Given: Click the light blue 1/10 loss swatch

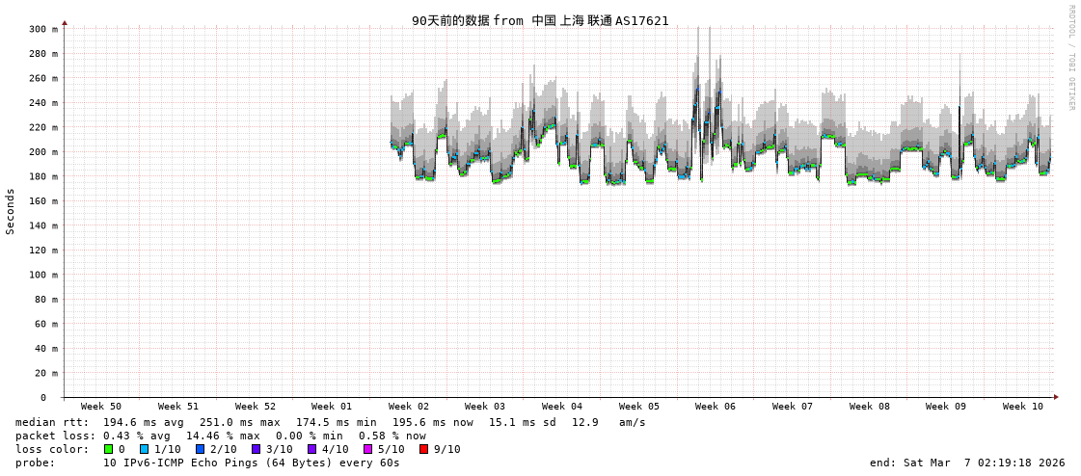Looking at the screenshot, I should [x=145, y=449].
